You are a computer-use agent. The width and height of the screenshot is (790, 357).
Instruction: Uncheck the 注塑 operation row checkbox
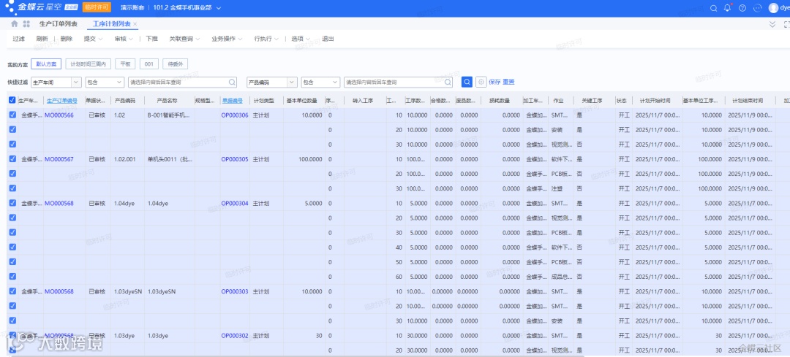12,188
